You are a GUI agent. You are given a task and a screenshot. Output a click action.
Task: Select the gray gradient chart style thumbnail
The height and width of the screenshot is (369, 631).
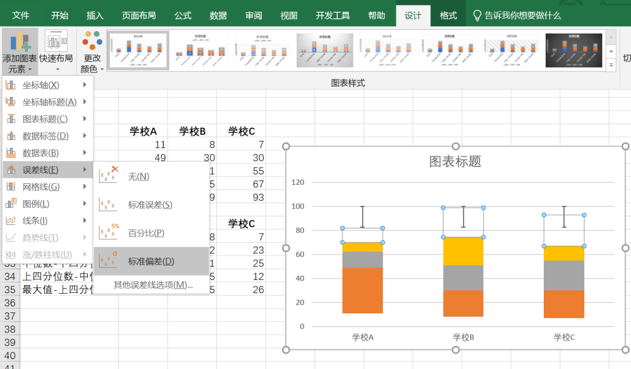[x=325, y=50]
